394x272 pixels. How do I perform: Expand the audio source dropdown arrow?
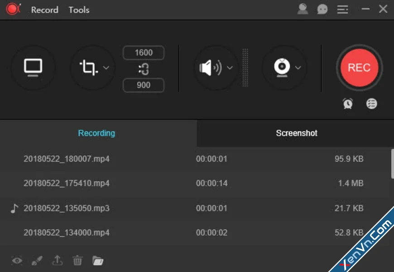click(x=230, y=68)
